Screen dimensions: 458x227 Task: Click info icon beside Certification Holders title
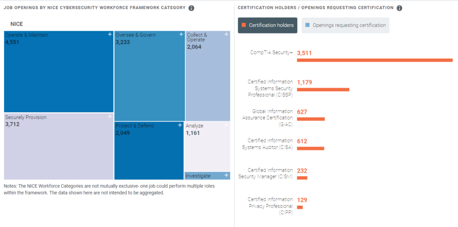click(x=399, y=8)
